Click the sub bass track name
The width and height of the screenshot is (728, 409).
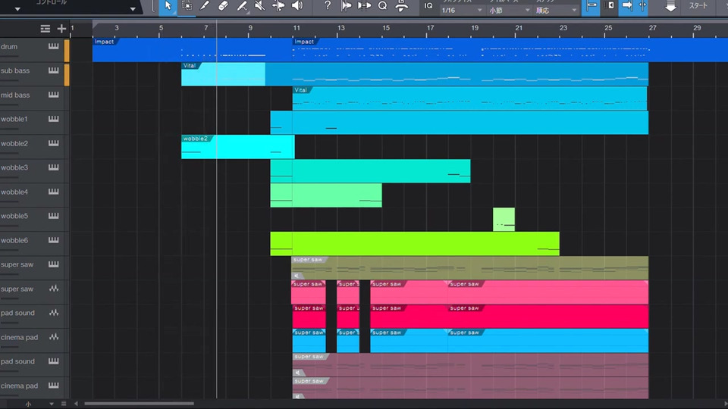(15, 70)
